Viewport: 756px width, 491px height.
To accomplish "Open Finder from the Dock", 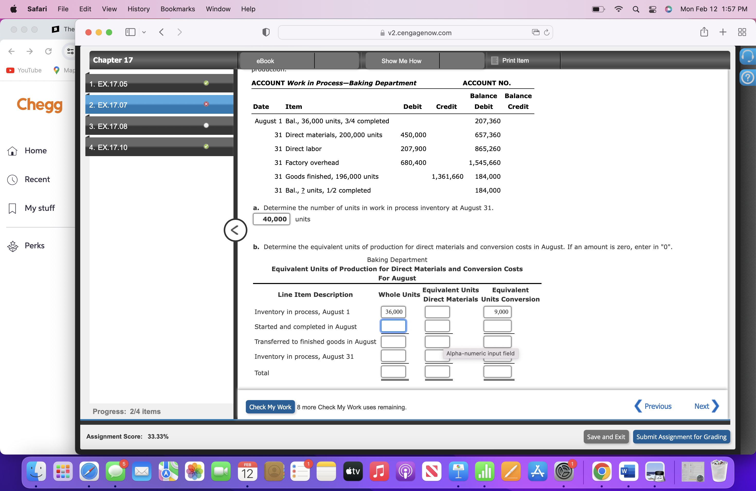I will coord(37,471).
